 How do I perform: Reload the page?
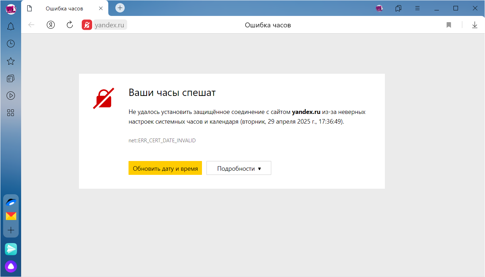tap(70, 25)
